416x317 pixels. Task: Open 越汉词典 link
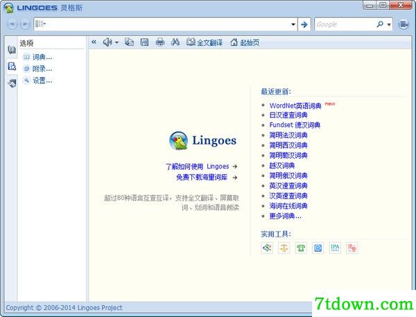pos(282,166)
